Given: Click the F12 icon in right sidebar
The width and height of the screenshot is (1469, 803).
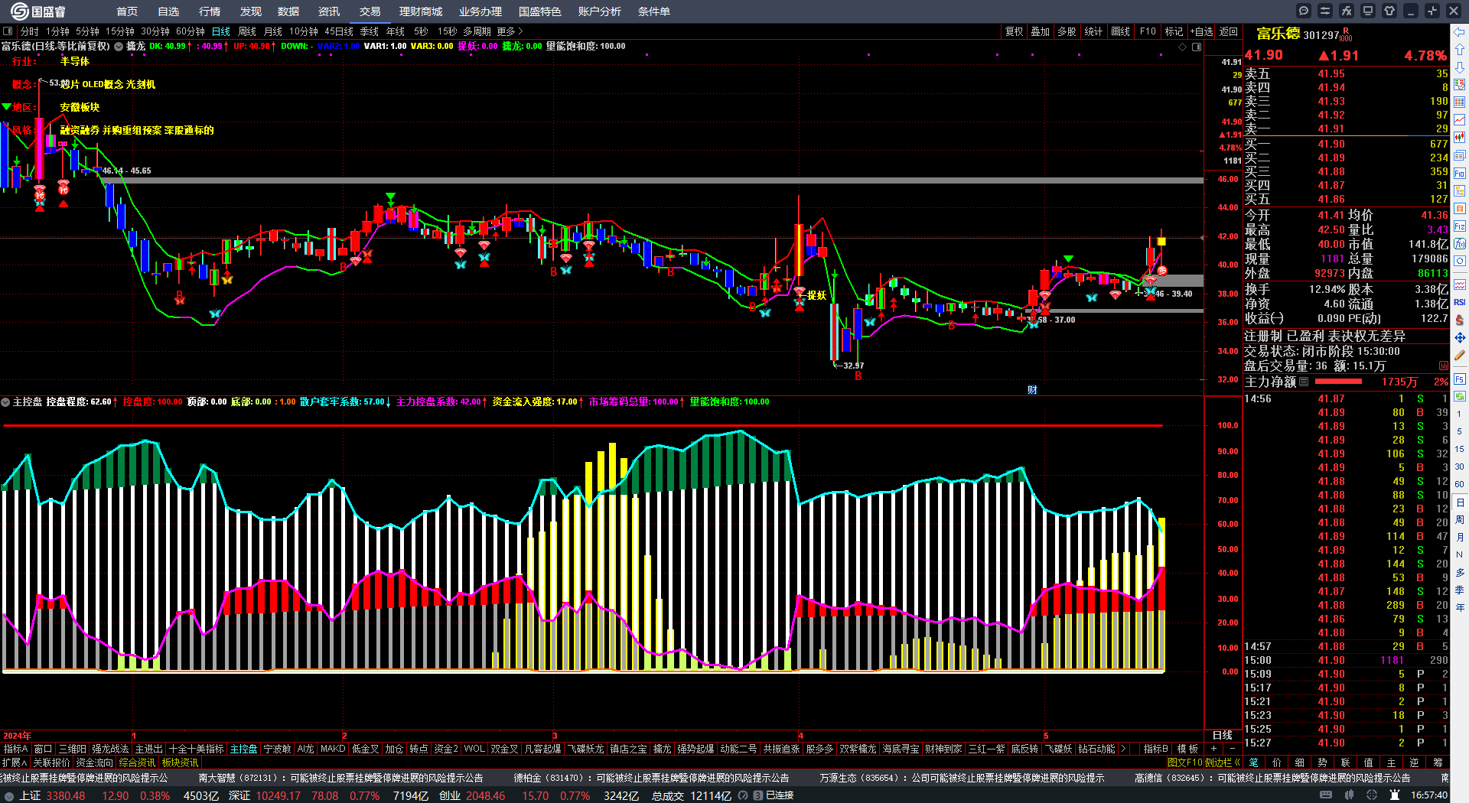Looking at the screenshot, I should coord(1460,226).
